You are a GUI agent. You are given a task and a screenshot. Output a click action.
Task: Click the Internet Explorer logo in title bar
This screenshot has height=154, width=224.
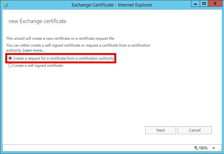click(5, 5)
